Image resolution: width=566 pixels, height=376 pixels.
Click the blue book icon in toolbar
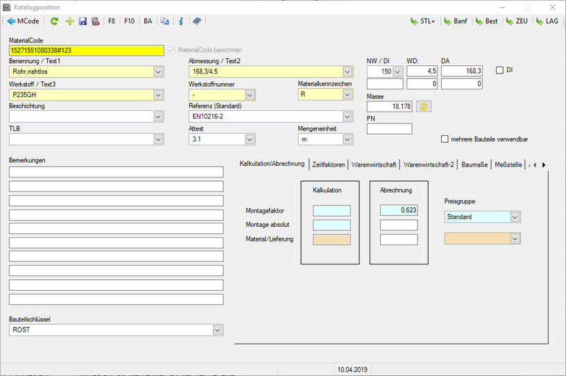[196, 22]
